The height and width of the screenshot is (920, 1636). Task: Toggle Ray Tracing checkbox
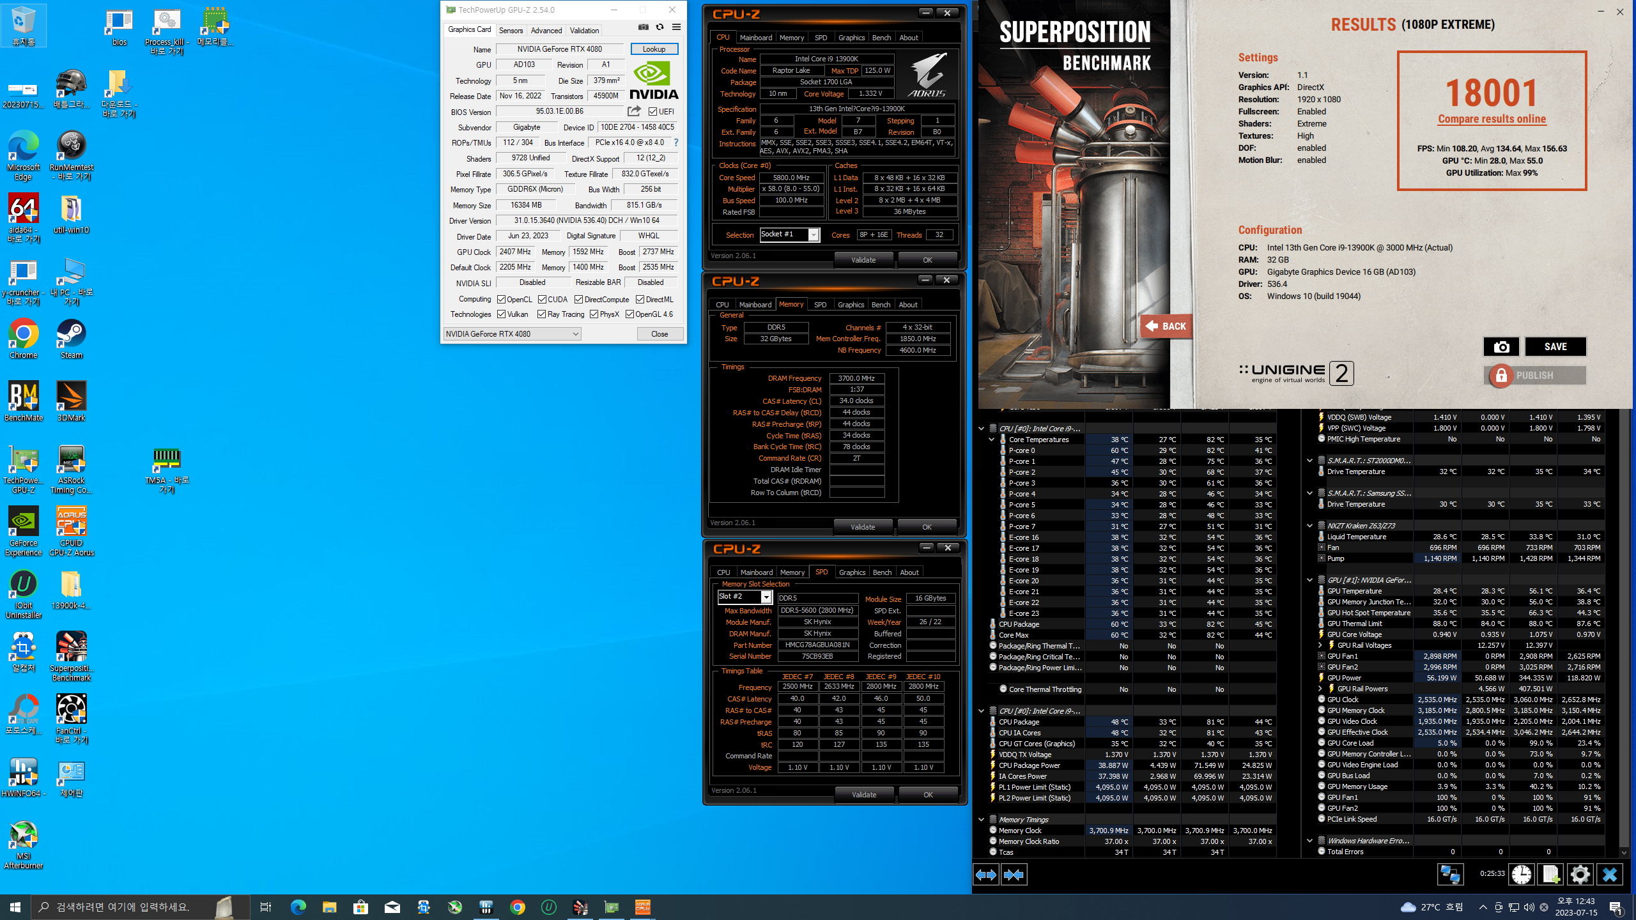(x=542, y=314)
